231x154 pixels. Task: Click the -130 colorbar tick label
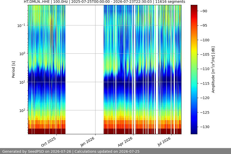205,127
